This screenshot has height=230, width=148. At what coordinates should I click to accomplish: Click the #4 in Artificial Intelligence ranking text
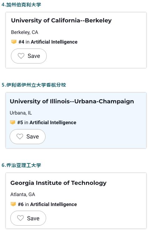click(x=48, y=42)
